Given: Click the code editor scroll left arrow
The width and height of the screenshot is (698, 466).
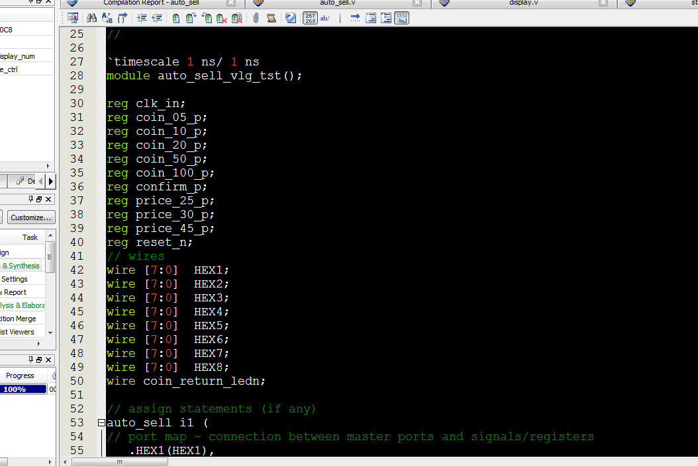Looking at the screenshot, I should 65,462.
